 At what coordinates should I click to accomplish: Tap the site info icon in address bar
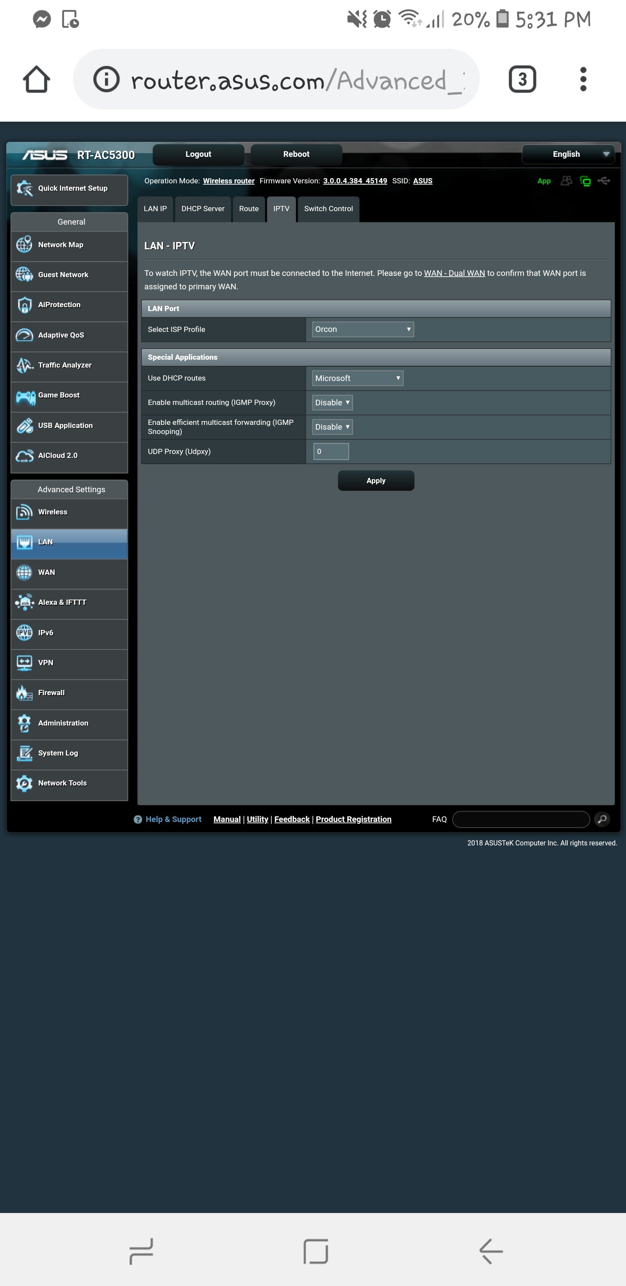pos(107,80)
